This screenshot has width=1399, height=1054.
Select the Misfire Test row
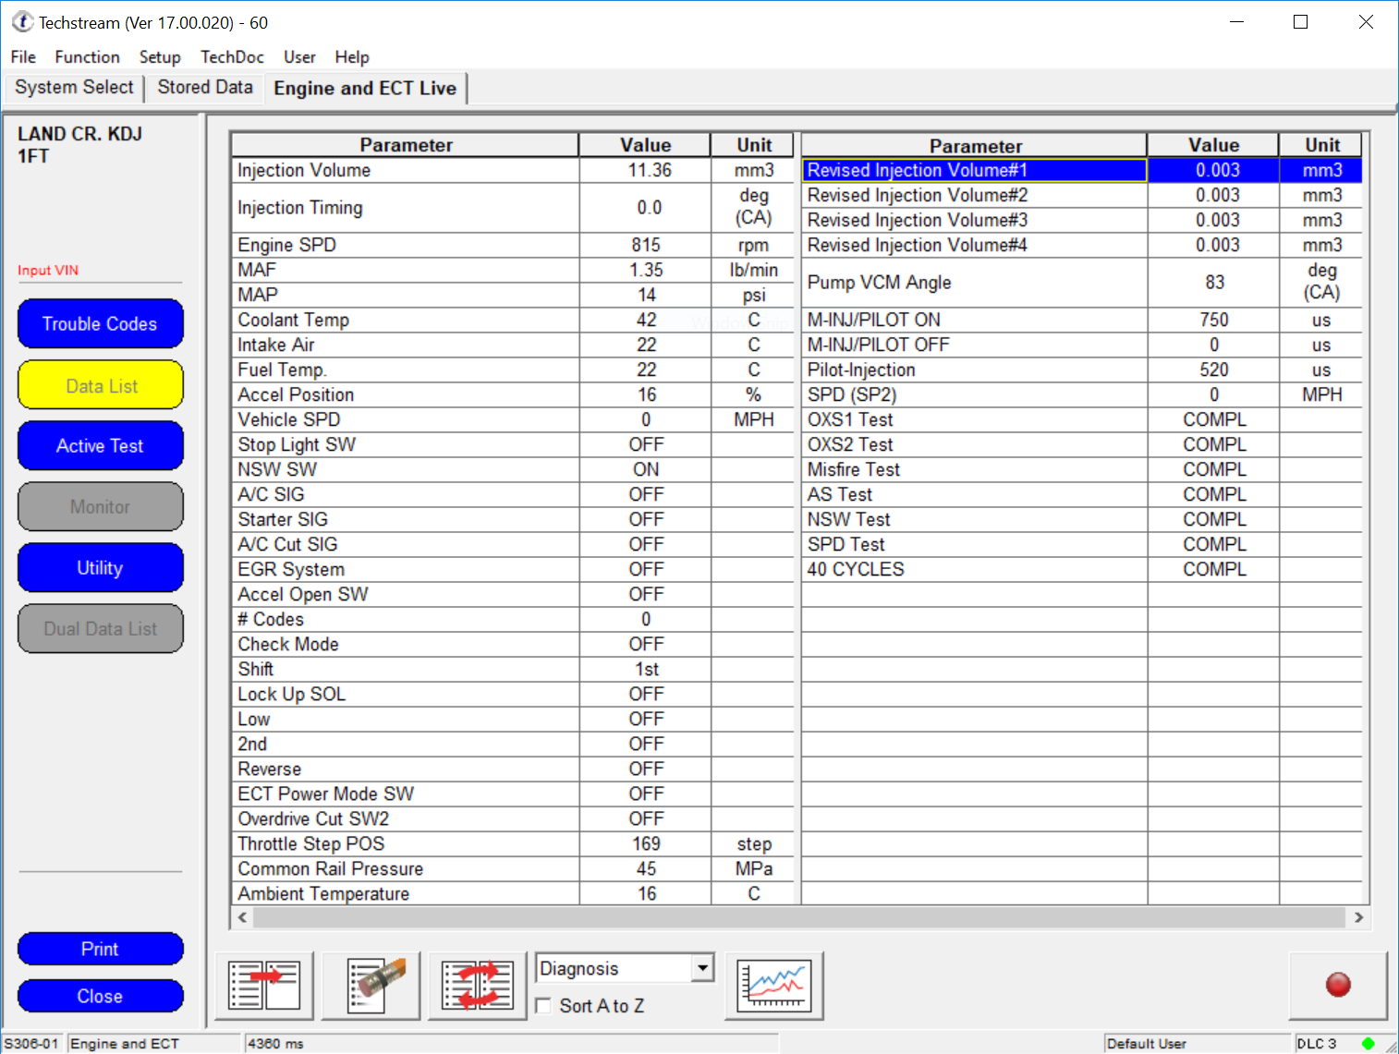1081,469
